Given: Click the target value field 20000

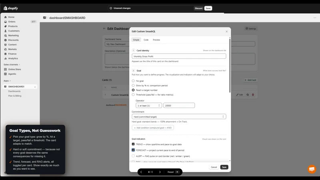Looking at the screenshot, I should tap(179, 106).
